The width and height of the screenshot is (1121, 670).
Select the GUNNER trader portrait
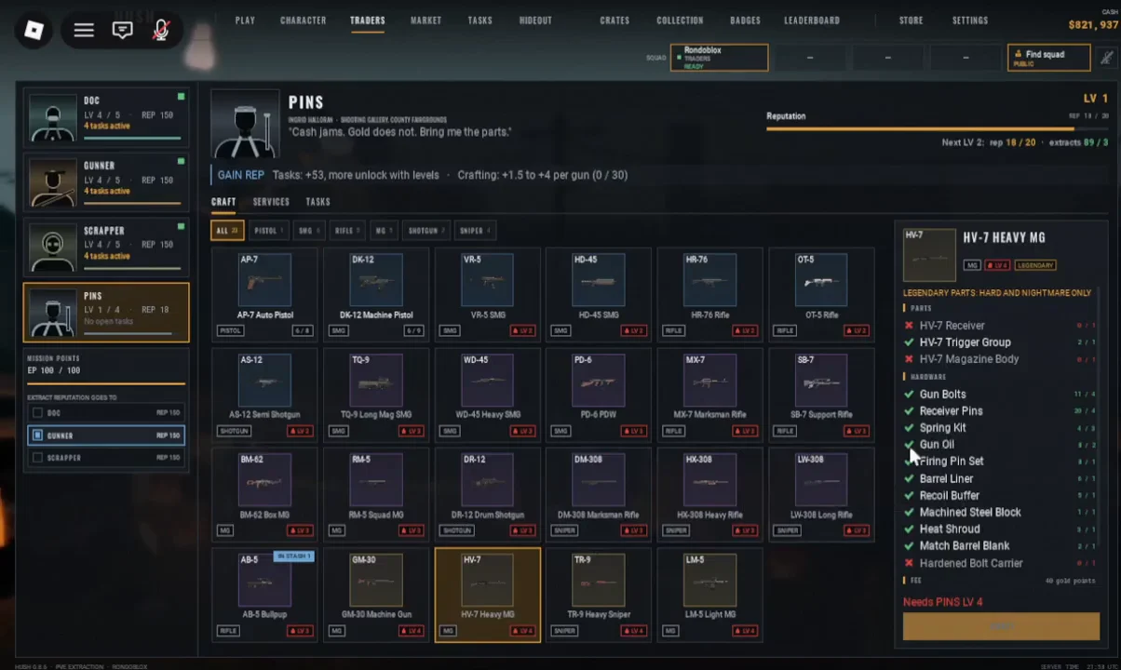[52, 182]
